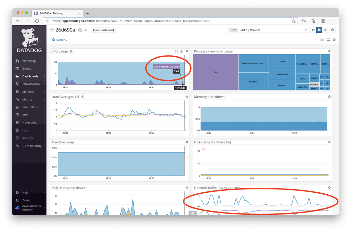
Task: Expand the CPU usage graph to fullscreen
Action: click(176, 51)
